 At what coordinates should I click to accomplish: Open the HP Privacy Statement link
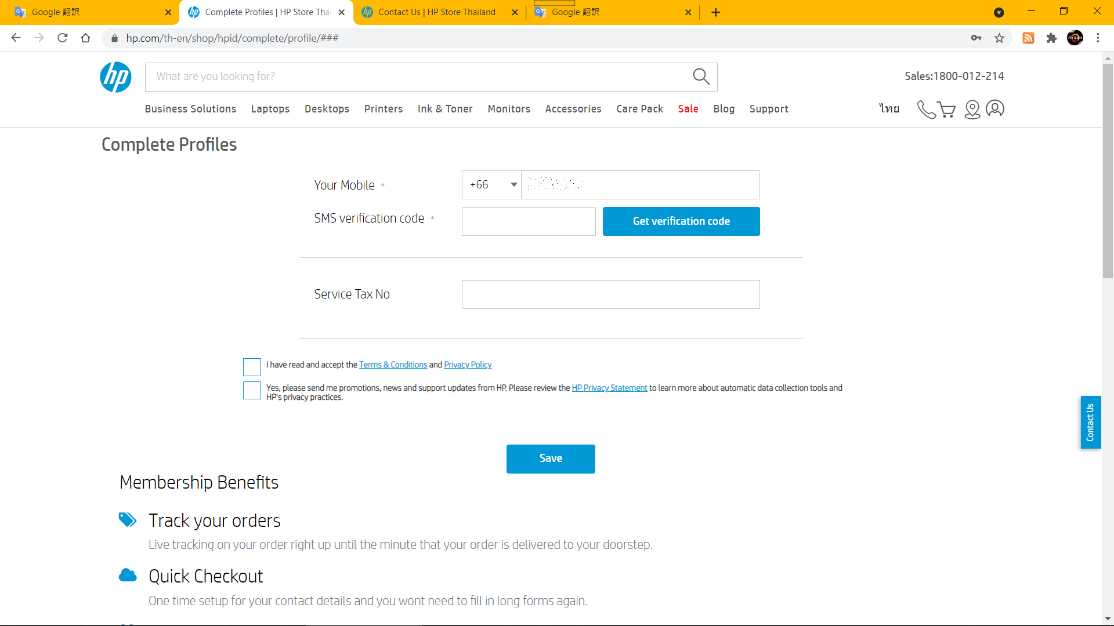point(609,388)
